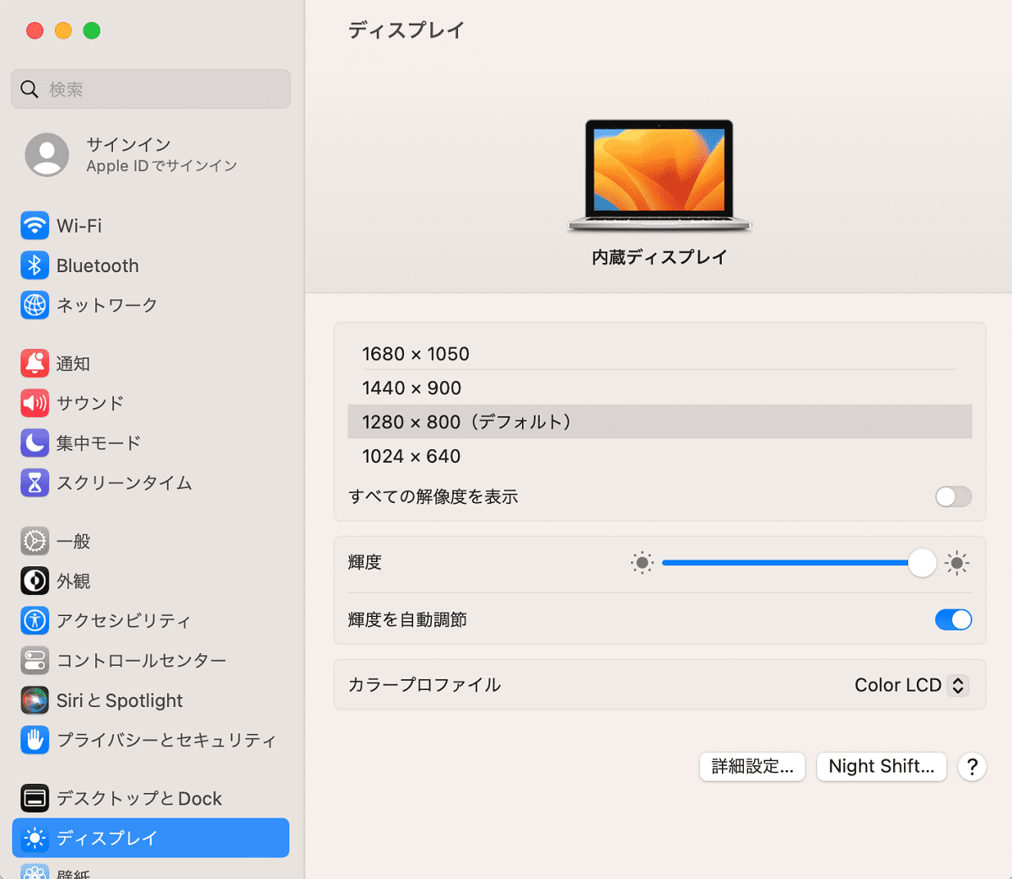The height and width of the screenshot is (879, 1012).
Task: Click the 一般 gear icon
Action: (35, 541)
